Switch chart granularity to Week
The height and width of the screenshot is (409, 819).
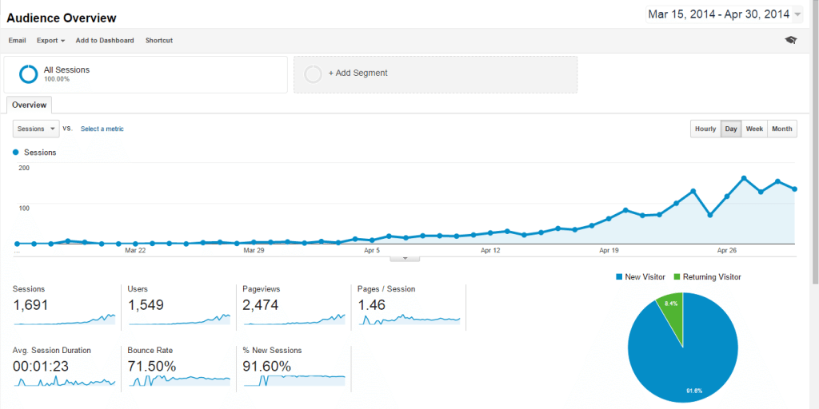(x=754, y=129)
